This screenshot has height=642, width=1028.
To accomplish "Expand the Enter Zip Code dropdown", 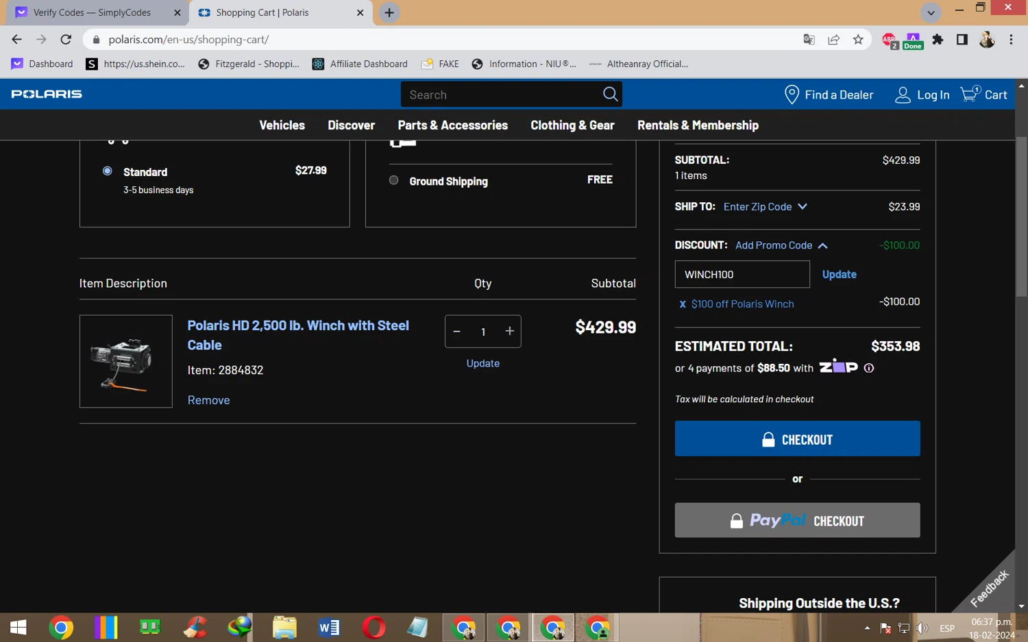I will (x=766, y=206).
